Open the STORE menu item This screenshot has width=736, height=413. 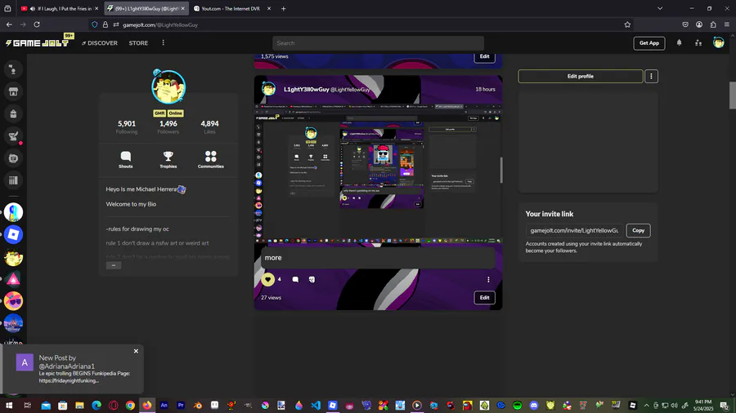[x=138, y=43]
